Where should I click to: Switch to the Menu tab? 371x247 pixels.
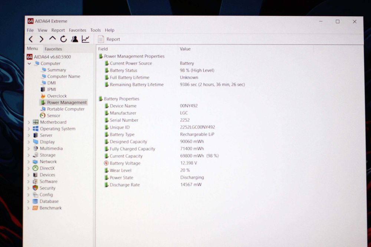(32, 49)
